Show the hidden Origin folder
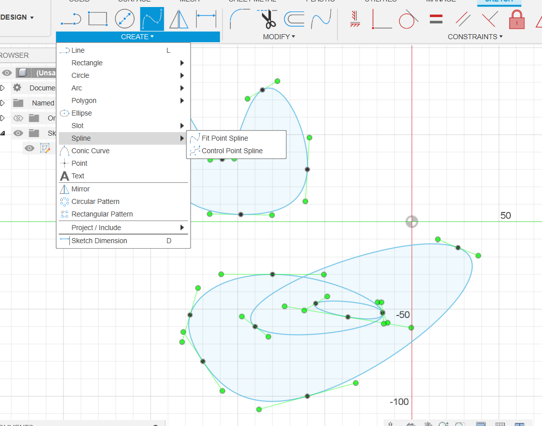This screenshot has height=426, width=542. (18, 118)
